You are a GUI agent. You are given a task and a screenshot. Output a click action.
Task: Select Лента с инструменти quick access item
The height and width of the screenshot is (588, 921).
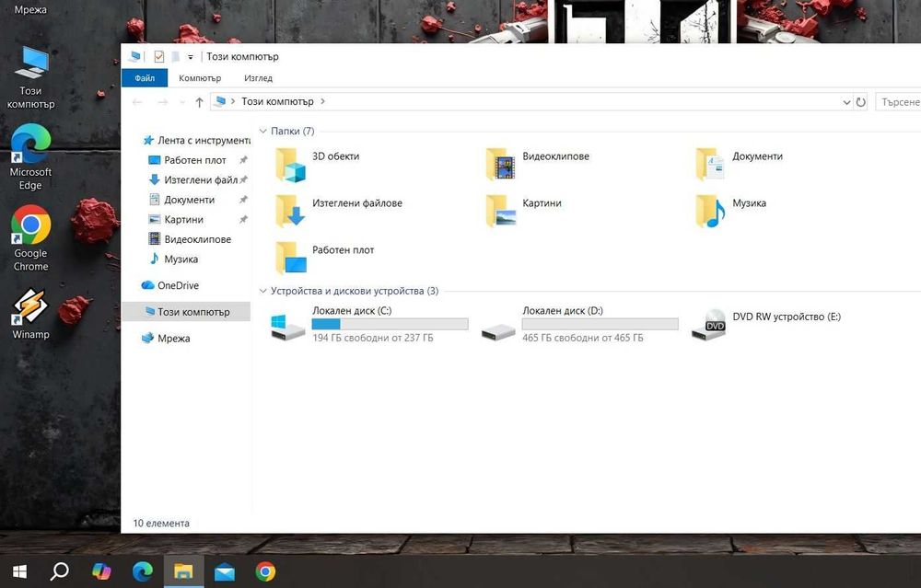197,140
